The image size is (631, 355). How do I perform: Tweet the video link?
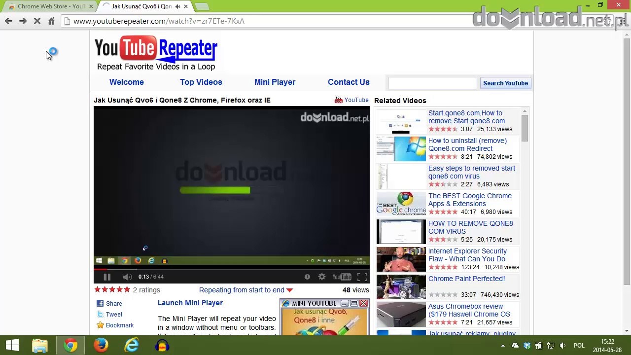coord(109,315)
